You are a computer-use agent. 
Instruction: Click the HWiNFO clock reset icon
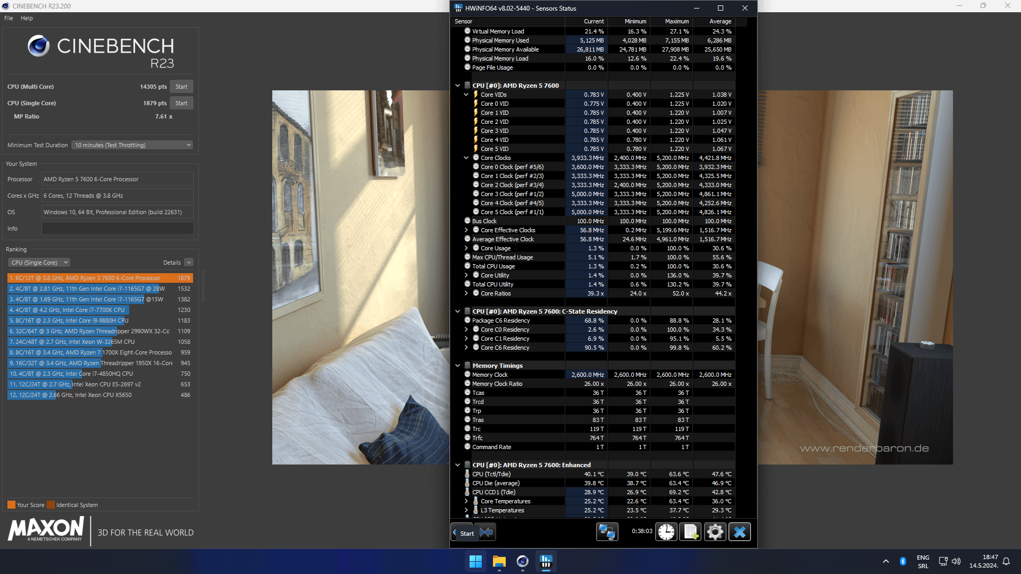pyautogui.click(x=666, y=532)
